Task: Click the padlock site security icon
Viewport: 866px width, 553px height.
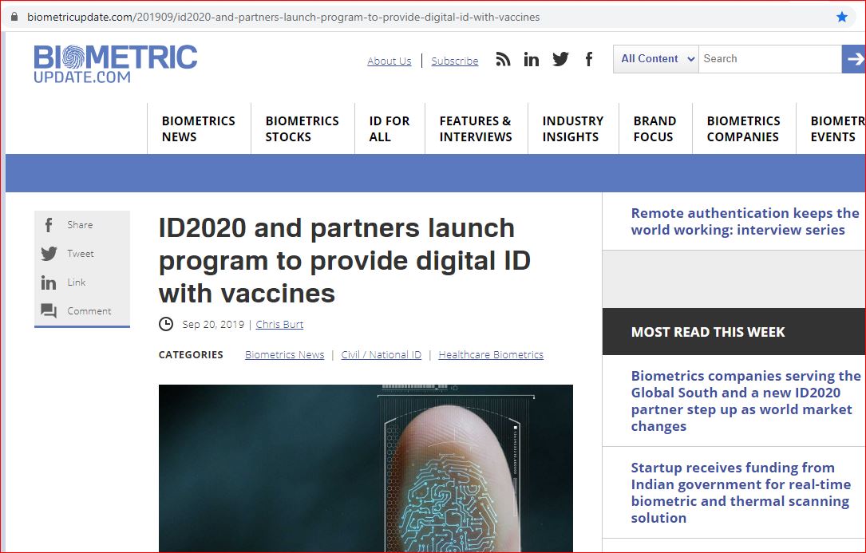Action: [x=14, y=17]
